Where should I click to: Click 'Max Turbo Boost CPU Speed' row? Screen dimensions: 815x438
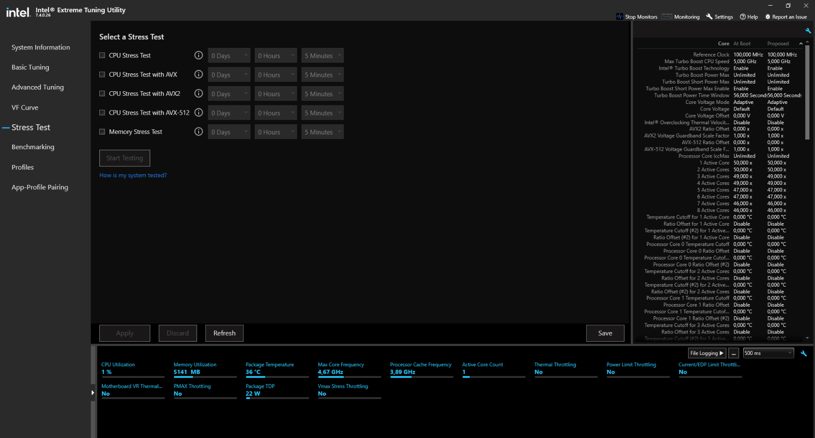tap(720, 62)
